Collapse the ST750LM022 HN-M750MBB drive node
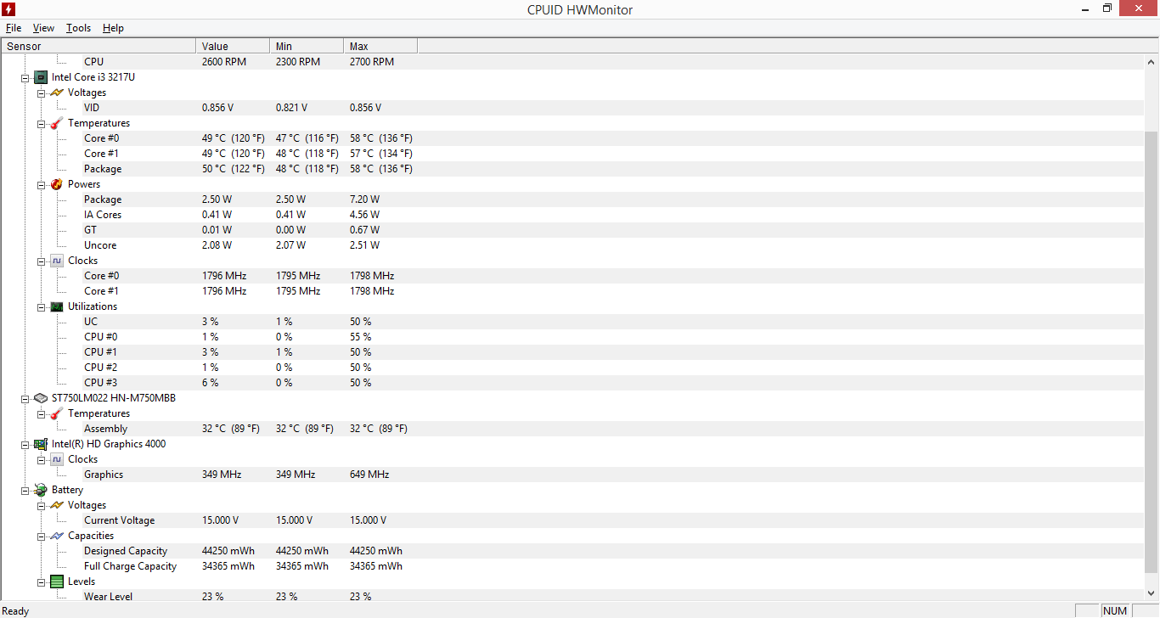Screen dimensions: 1160x618 [25, 398]
